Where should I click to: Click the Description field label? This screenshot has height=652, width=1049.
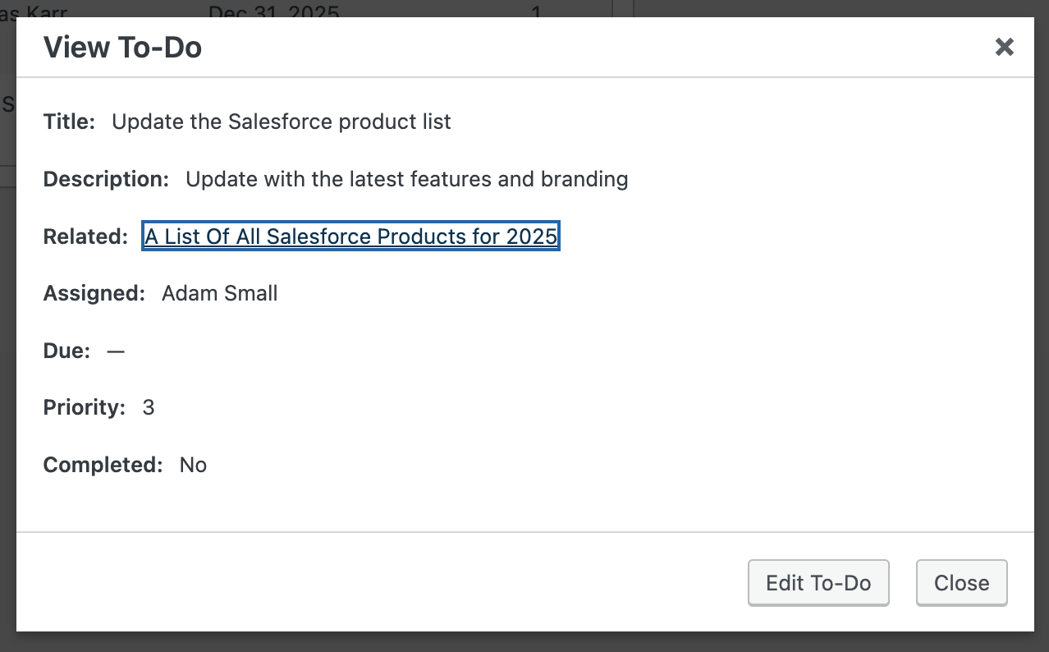click(106, 179)
